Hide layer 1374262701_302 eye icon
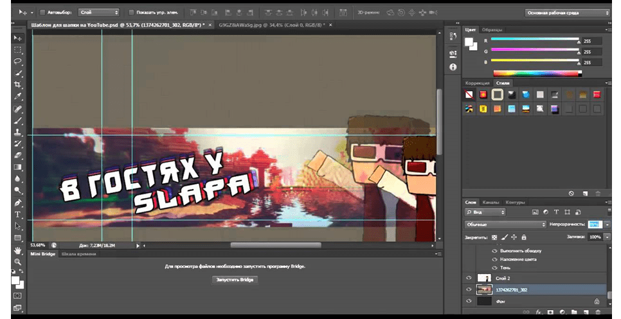The width and height of the screenshot is (621, 319). 469,289
